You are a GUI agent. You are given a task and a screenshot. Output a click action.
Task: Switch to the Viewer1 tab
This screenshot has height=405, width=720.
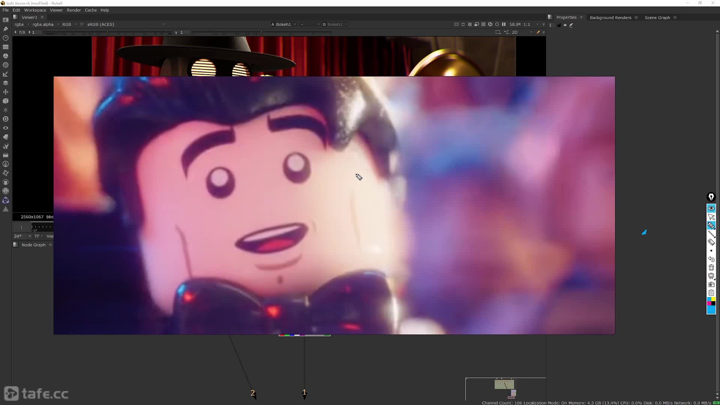pyautogui.click(x=29, y=17)
